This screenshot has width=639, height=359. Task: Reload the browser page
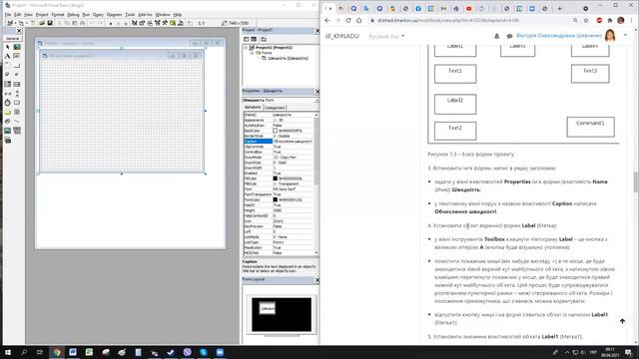[x=348, y=20]
